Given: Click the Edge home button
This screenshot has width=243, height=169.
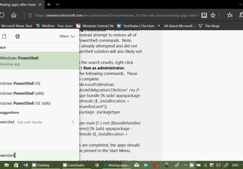Looking at the screenshot, I should (x=14, y=15).
